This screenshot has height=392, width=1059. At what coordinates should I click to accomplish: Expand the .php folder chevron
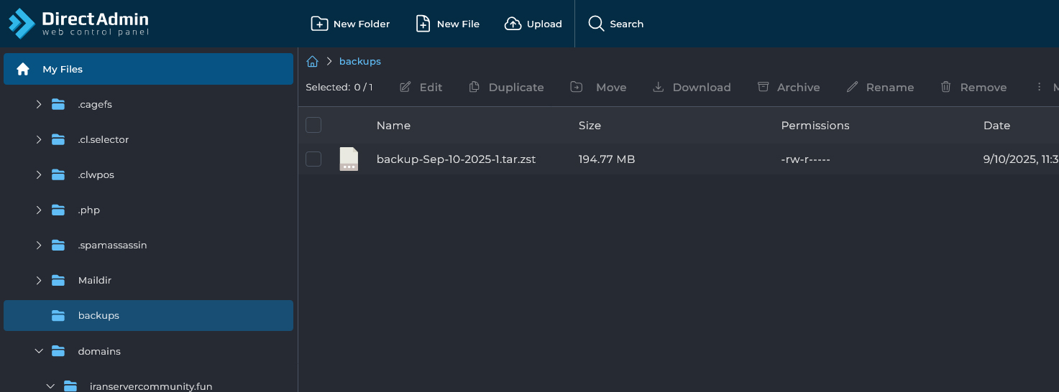tap(39, 210)
